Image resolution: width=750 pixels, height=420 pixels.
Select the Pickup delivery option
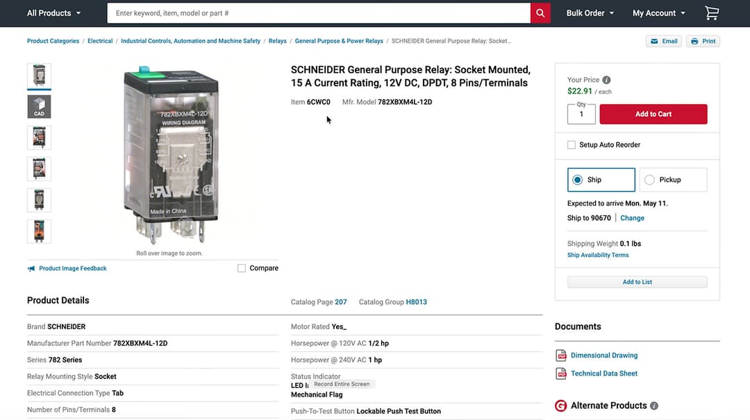pyautogui.click(x=673, y=180)
